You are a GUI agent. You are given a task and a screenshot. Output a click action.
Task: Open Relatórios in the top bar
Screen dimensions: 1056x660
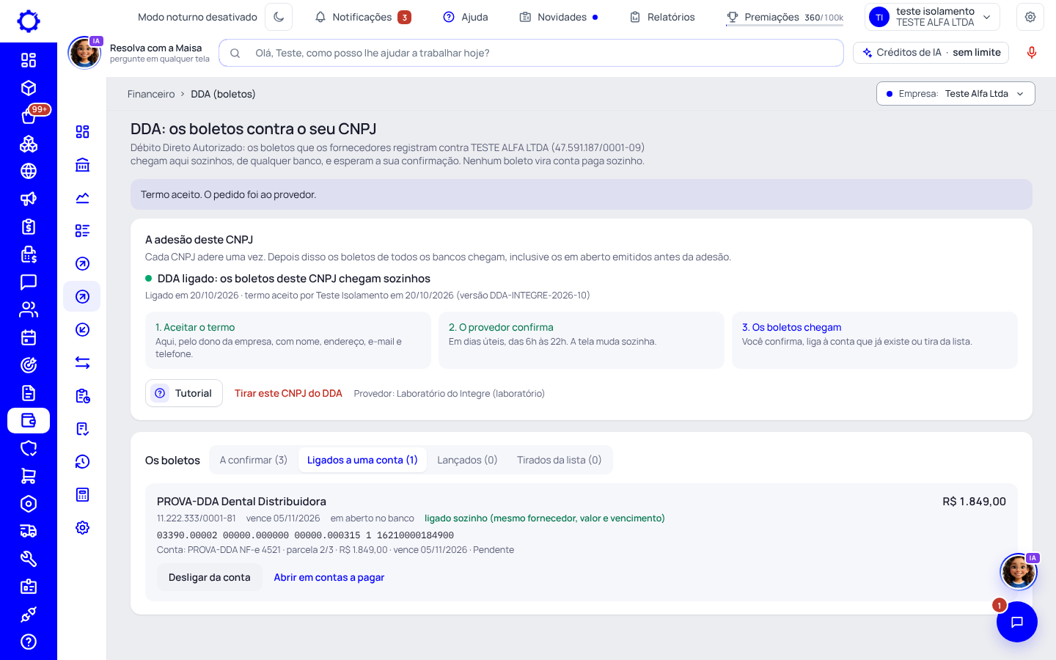click(x=662, y=17)
